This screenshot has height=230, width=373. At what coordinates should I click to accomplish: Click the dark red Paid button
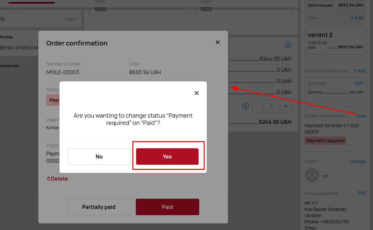tap(168, 207)
